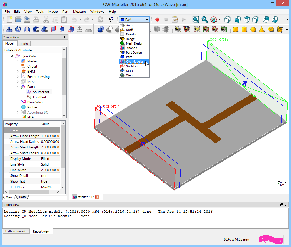Choose Part Design in the workbench list
Image resolution: width=291 pixels, height=247 pixels.
pyautogui.click(x=134, y=53)
